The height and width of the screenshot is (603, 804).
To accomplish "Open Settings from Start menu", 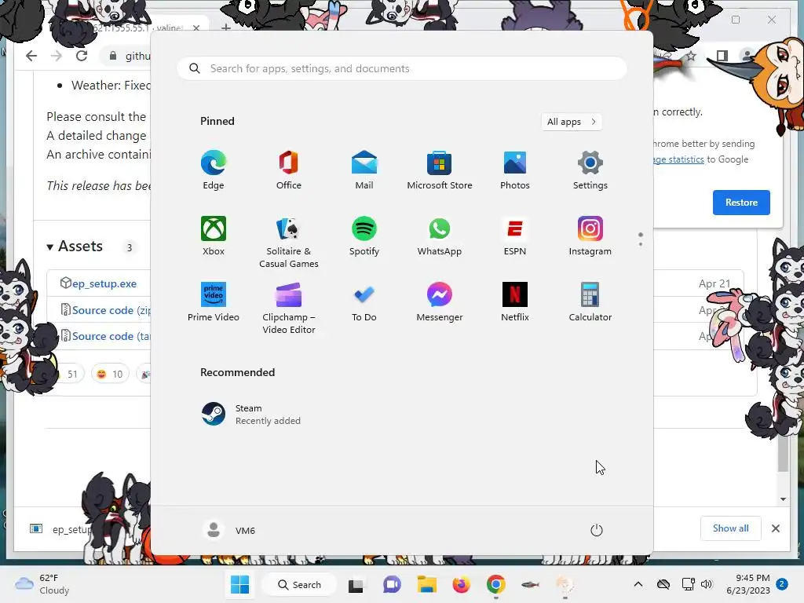I will point(590,170).
